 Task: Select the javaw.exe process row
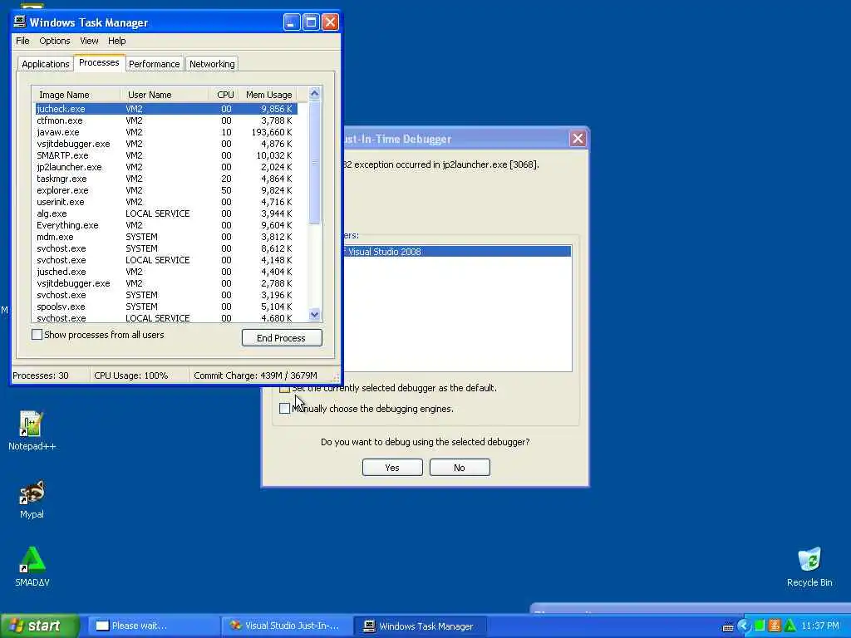click(165, 132)
